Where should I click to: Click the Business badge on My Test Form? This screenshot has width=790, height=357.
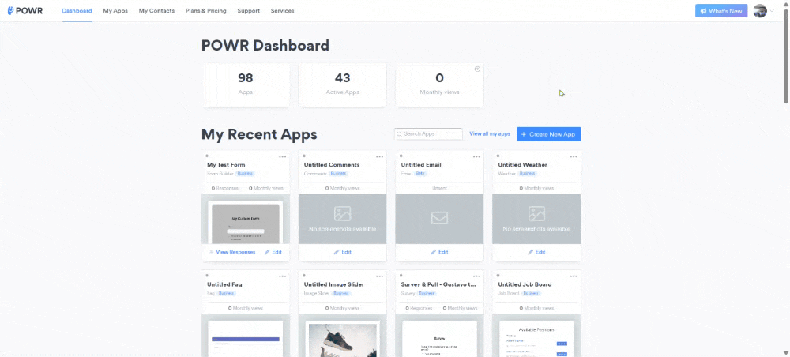point(246,173)
